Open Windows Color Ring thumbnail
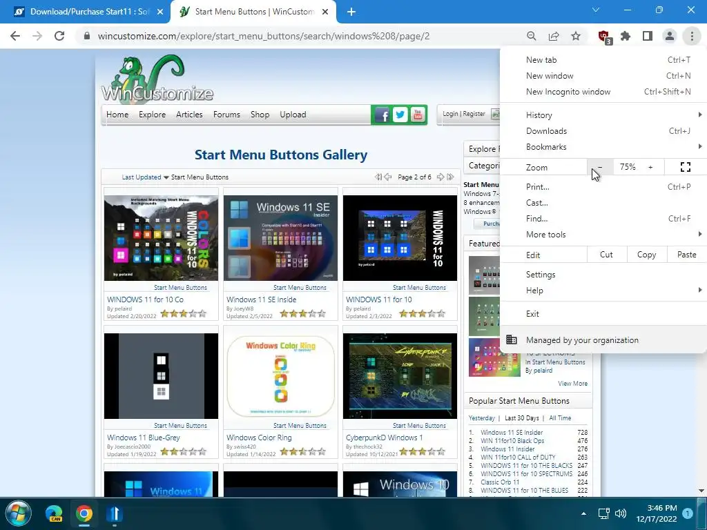The image size is (707, 530). pos(280,376)
